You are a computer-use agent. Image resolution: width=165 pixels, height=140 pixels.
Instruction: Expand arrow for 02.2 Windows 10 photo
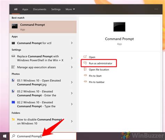[72, 104]
